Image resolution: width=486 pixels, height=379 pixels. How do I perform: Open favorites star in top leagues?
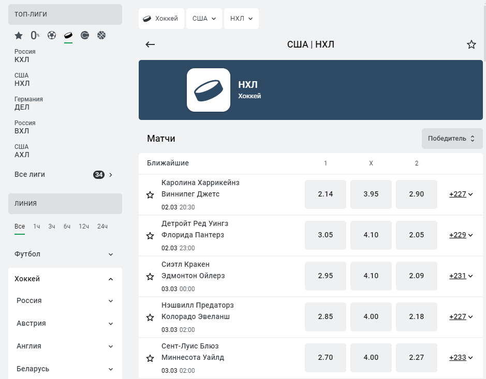coord(19,36)
